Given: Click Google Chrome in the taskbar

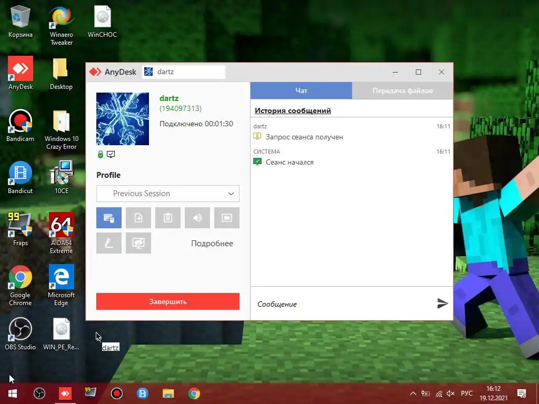Looking at the screenshot, I should tap(194, 393).
